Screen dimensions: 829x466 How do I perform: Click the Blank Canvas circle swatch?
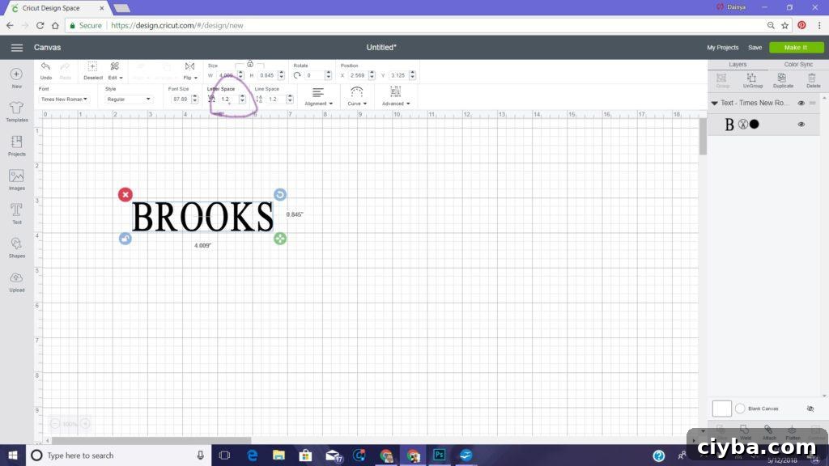tap(740, 409)
